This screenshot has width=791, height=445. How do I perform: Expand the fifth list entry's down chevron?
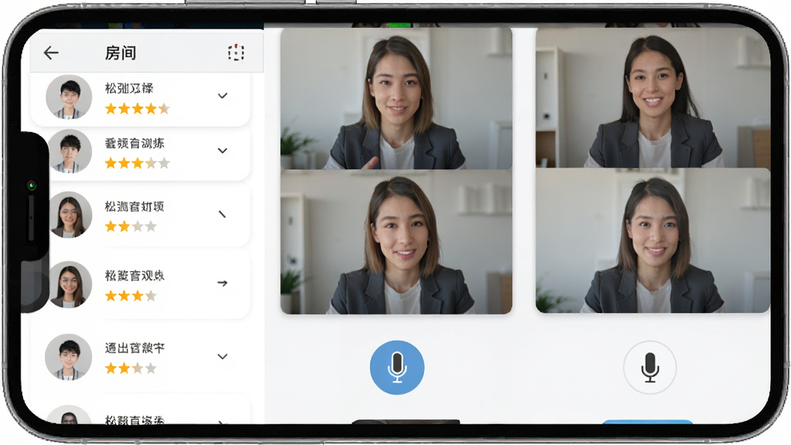(222, 356)
